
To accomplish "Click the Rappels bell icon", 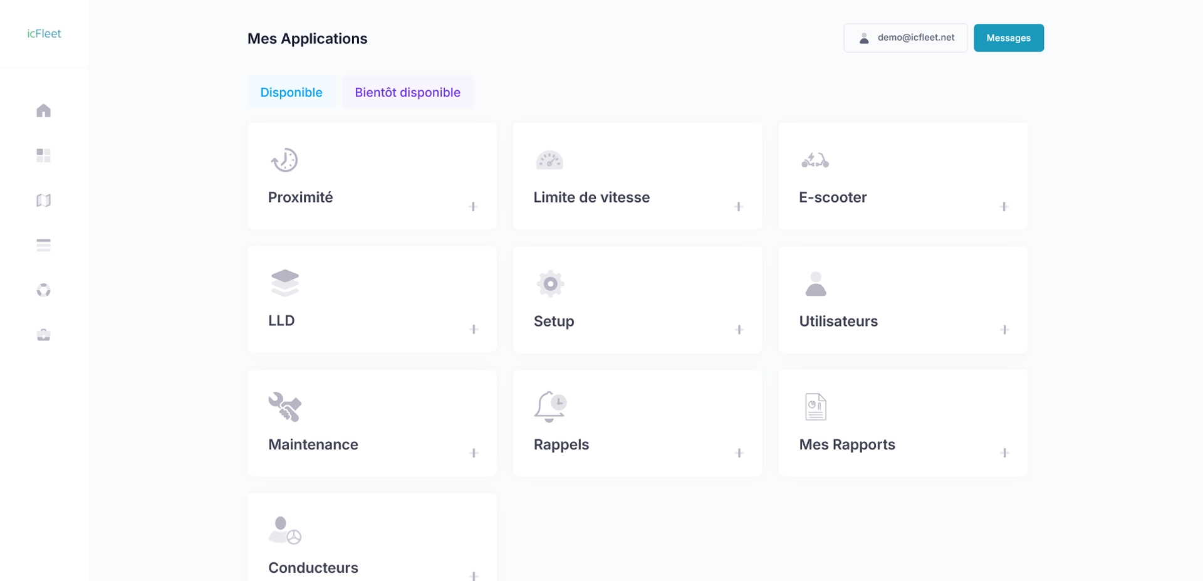I will [549, 407].
